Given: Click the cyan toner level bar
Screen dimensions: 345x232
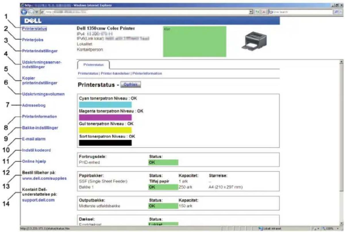Looking at the screenshot, I should (105, 105).
